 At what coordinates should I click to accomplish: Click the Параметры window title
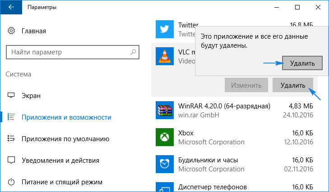[42, 7]
